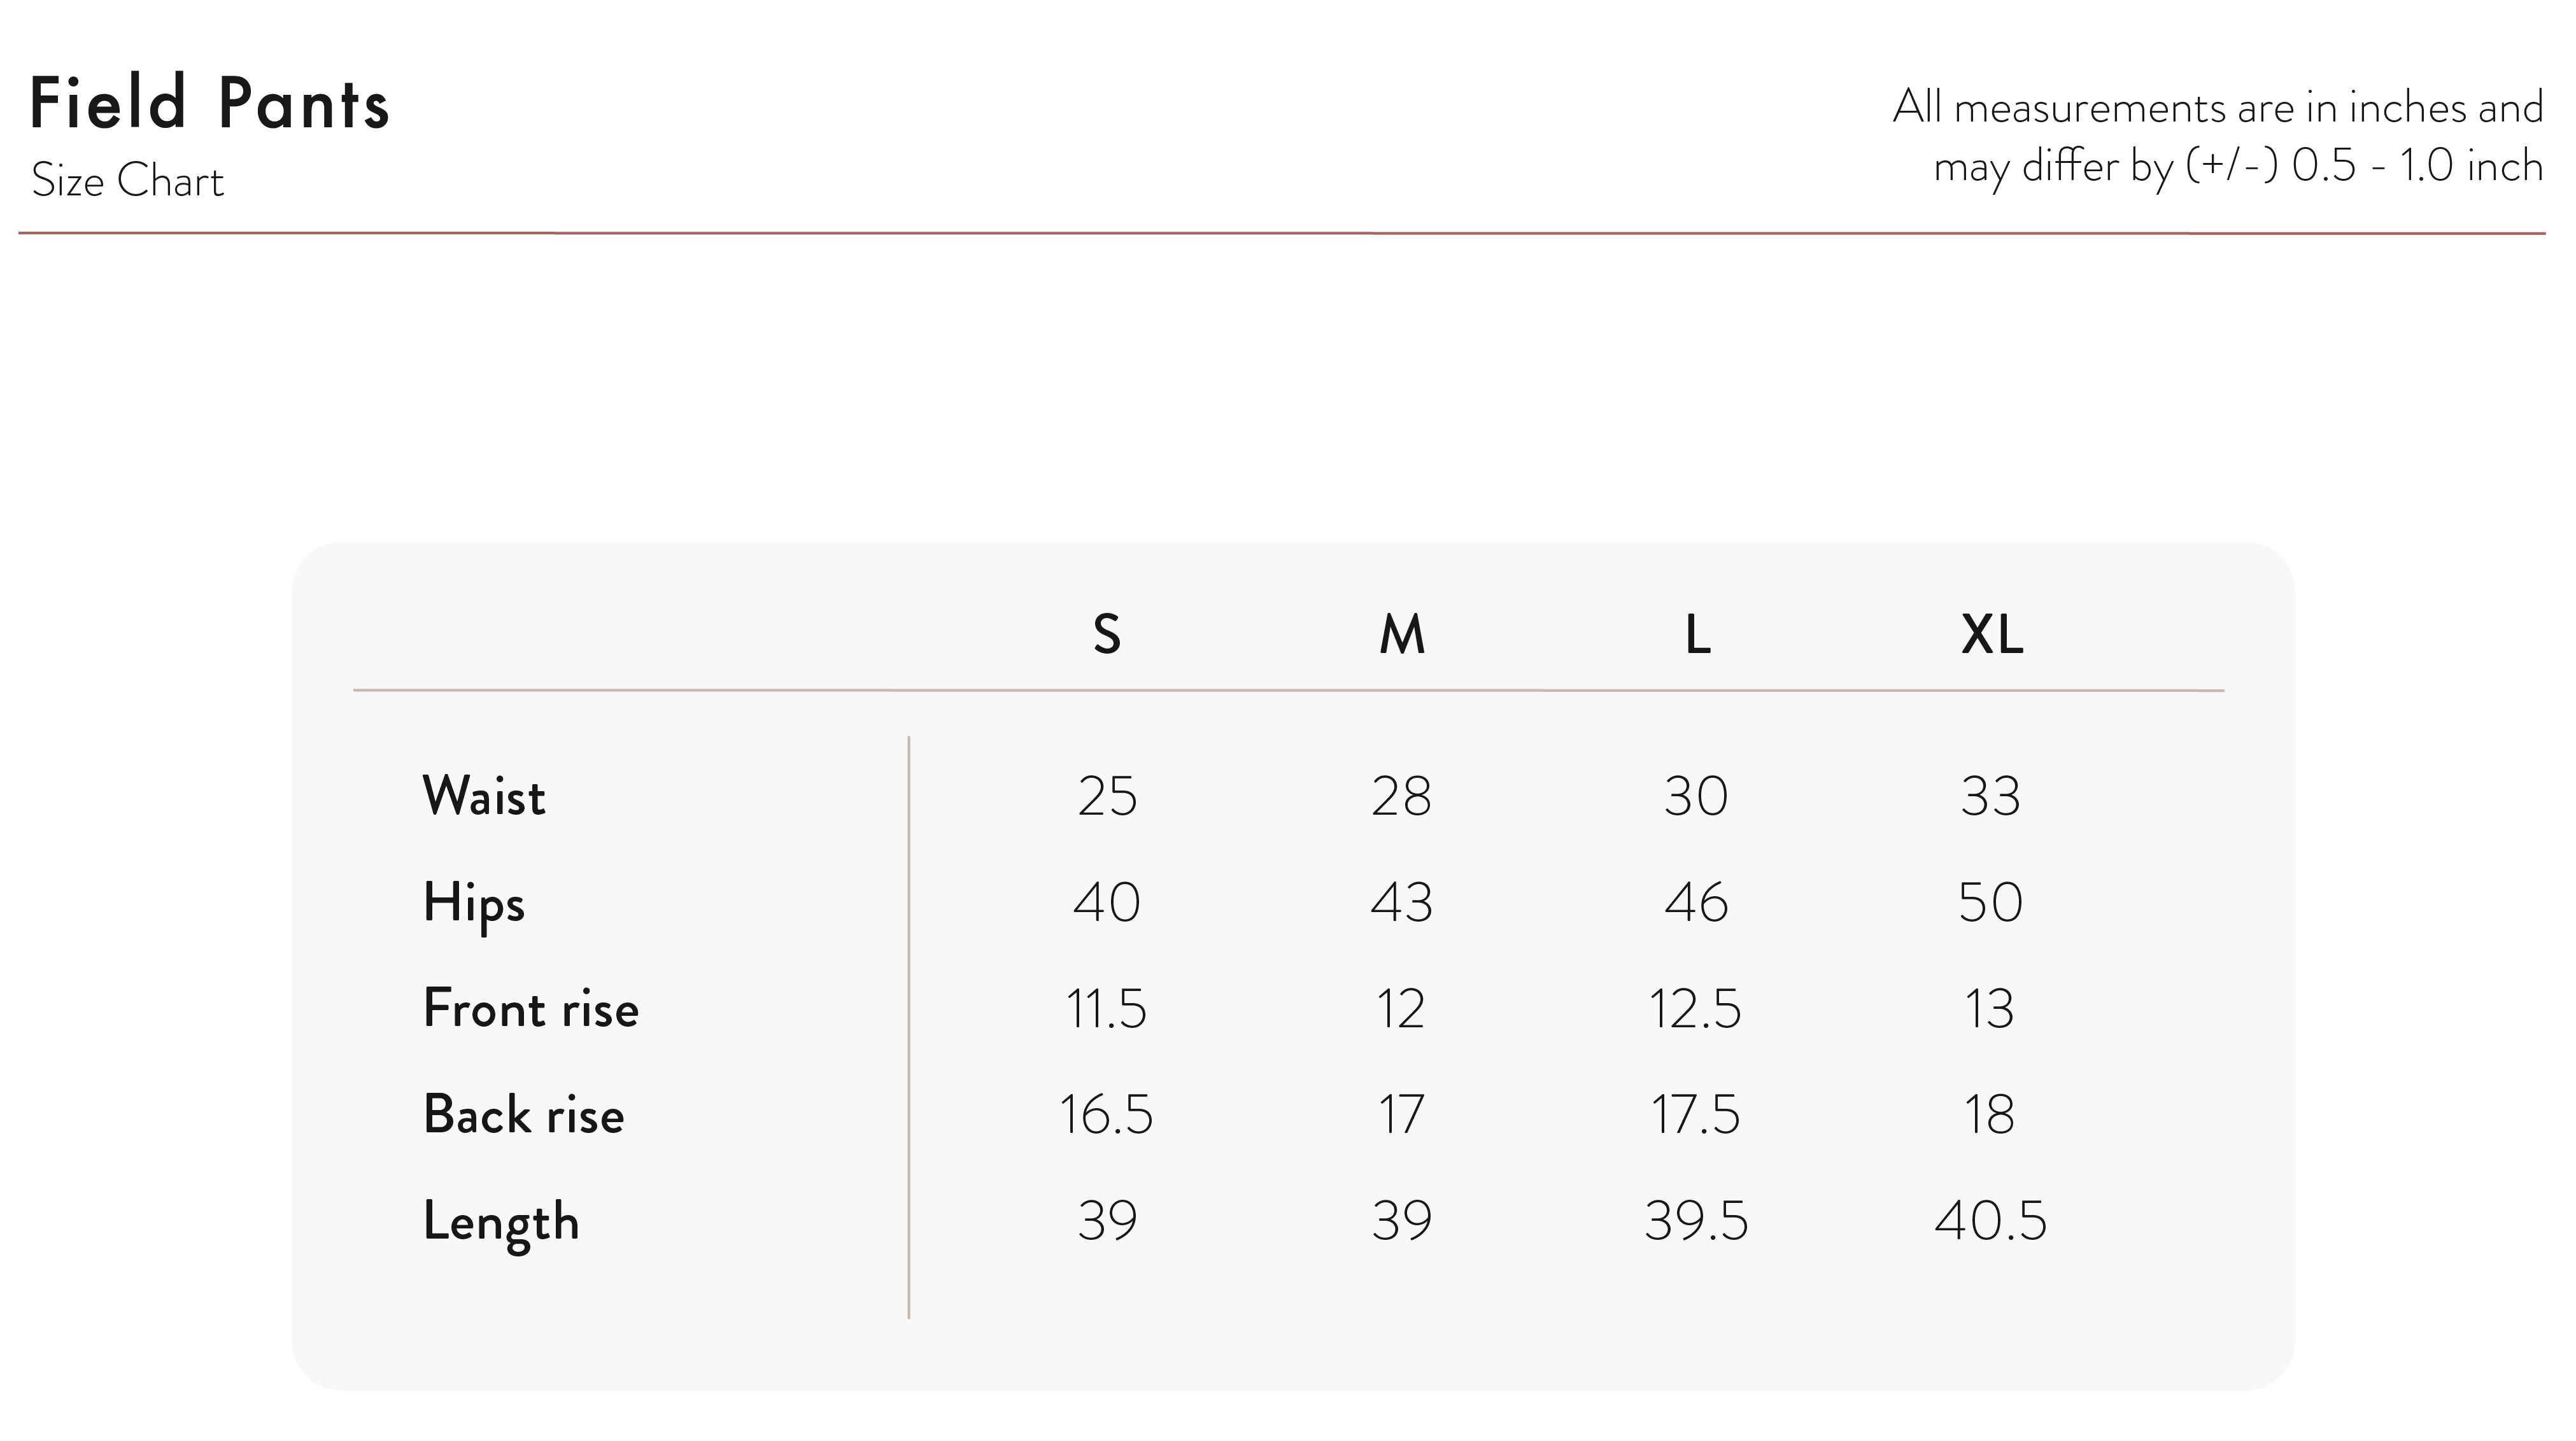
Task: Click the waist value 25 for size S
Action: [x=1107, y=797]
